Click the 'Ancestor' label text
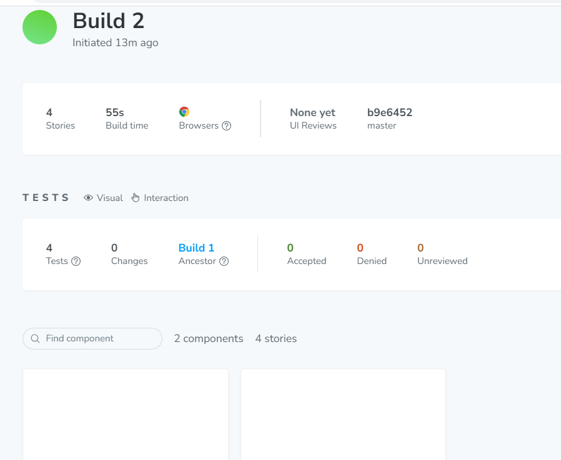 [197, 262]
